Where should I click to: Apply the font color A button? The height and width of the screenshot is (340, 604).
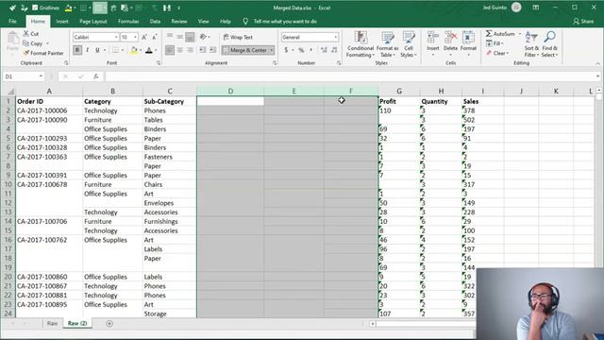tap(149, 50)
